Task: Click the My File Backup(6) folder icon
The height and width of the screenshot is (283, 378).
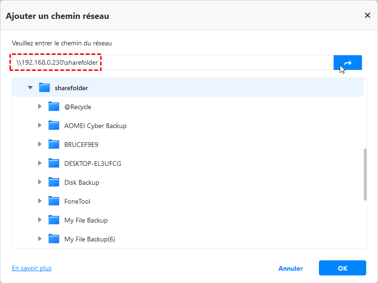Action: click(x=54, y=239)
